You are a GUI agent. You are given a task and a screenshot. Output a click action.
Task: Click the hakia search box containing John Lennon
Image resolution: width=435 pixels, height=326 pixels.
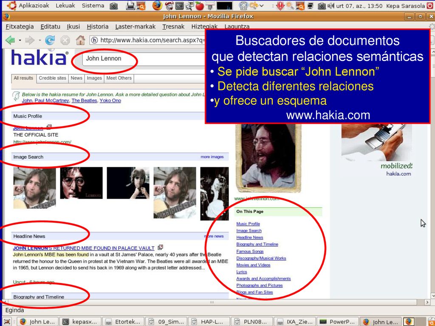(144, 59)
